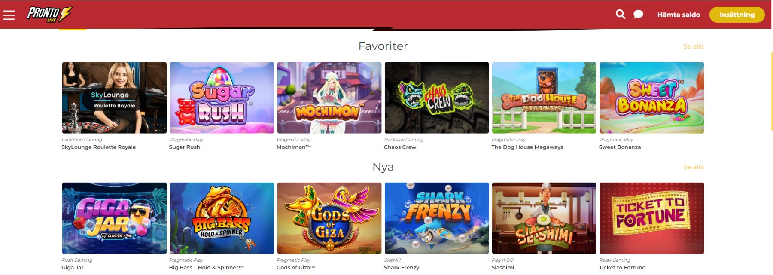The width and height of the screenshot is (773, 275).
Task: Open The Dog House Megaways thumbnail
Action: click(x=544, y=98)
